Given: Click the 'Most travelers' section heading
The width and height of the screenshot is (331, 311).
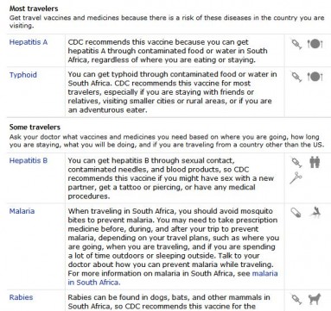Looking at the screenshot, I should [34, 9].
